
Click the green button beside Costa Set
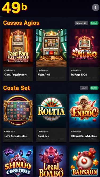[94, 88]
